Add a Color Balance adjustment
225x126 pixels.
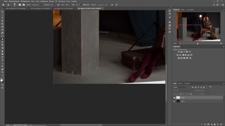tap(180, 55)
